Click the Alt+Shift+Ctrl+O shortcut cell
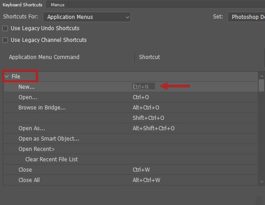 click(153, 128)
